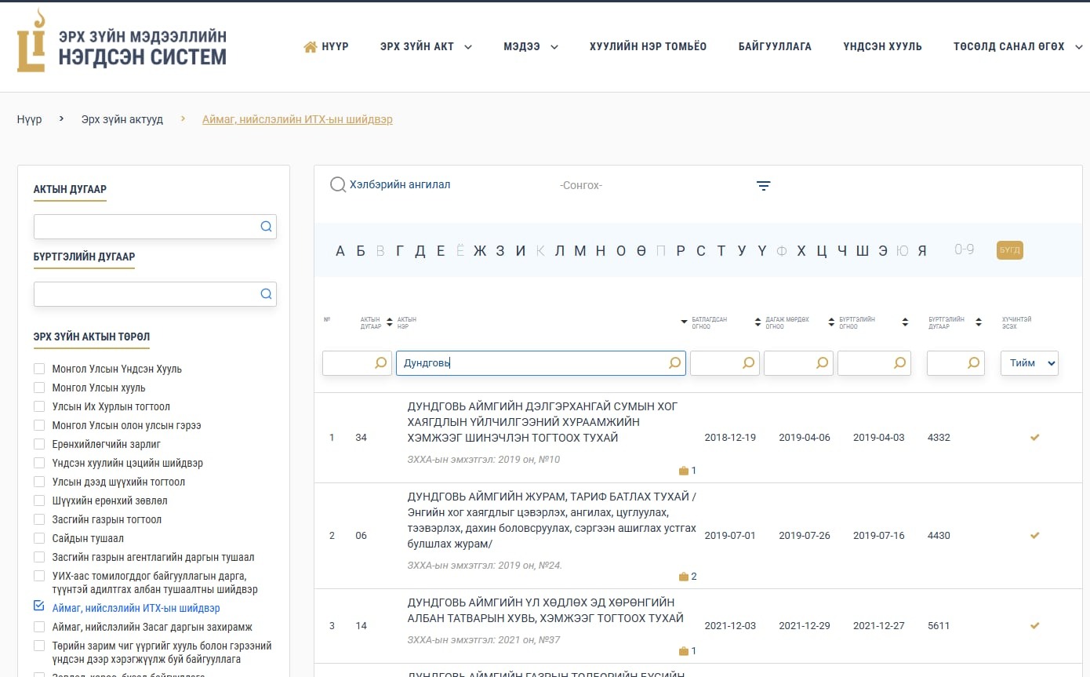Click sort arrows beside Бүртгэлийн дугаар column header
Viewport: 1090px width, 677px height.
coord(979,322)
